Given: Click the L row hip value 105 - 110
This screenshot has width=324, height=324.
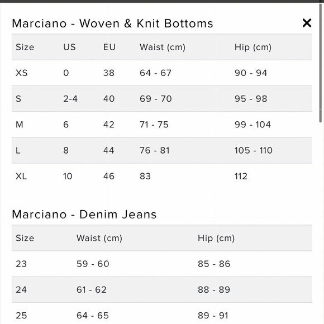Looking at the screenshot, I should [x=253, y=150].
